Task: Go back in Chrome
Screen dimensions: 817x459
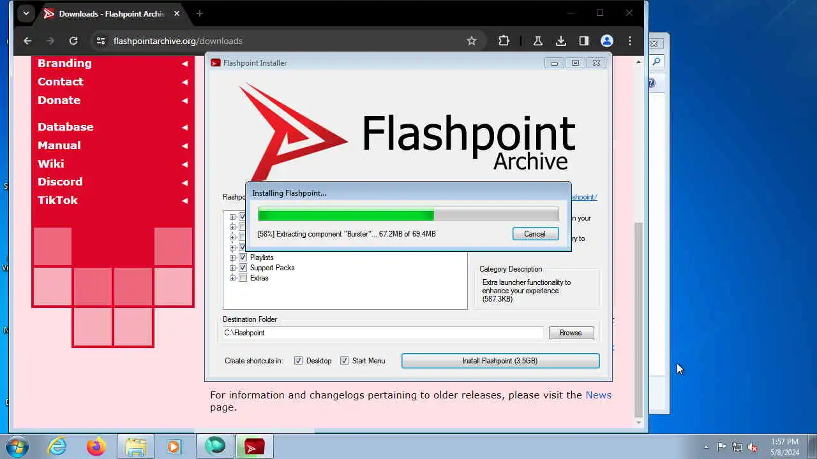Action: 27,41
